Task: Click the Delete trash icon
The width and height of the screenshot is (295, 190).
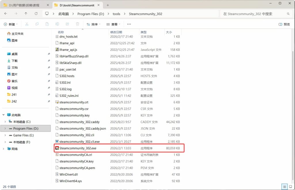Action: (77, 24)
